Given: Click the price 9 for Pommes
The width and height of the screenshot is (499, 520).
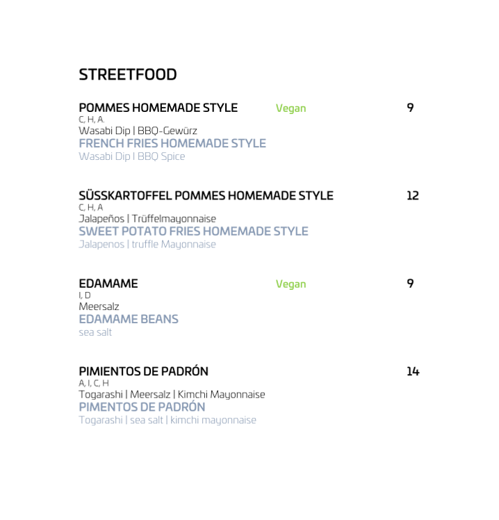Looking at the screenshot, I should pos(410,108).
